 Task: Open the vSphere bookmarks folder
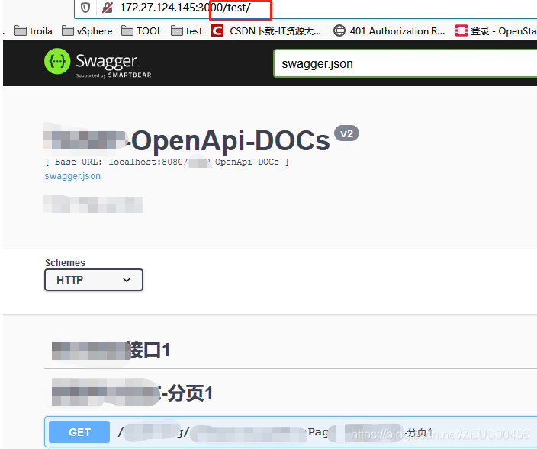[87, 31]
